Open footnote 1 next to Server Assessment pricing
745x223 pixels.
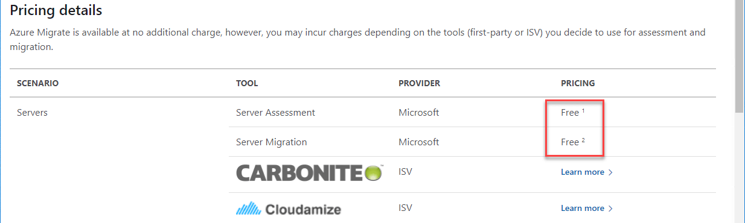coord(583,110)
